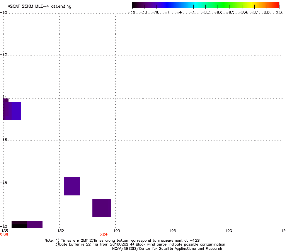The image size is (286, 251).
Task: Click the red time stamp 6:06
Action: [x=4, y=234]
